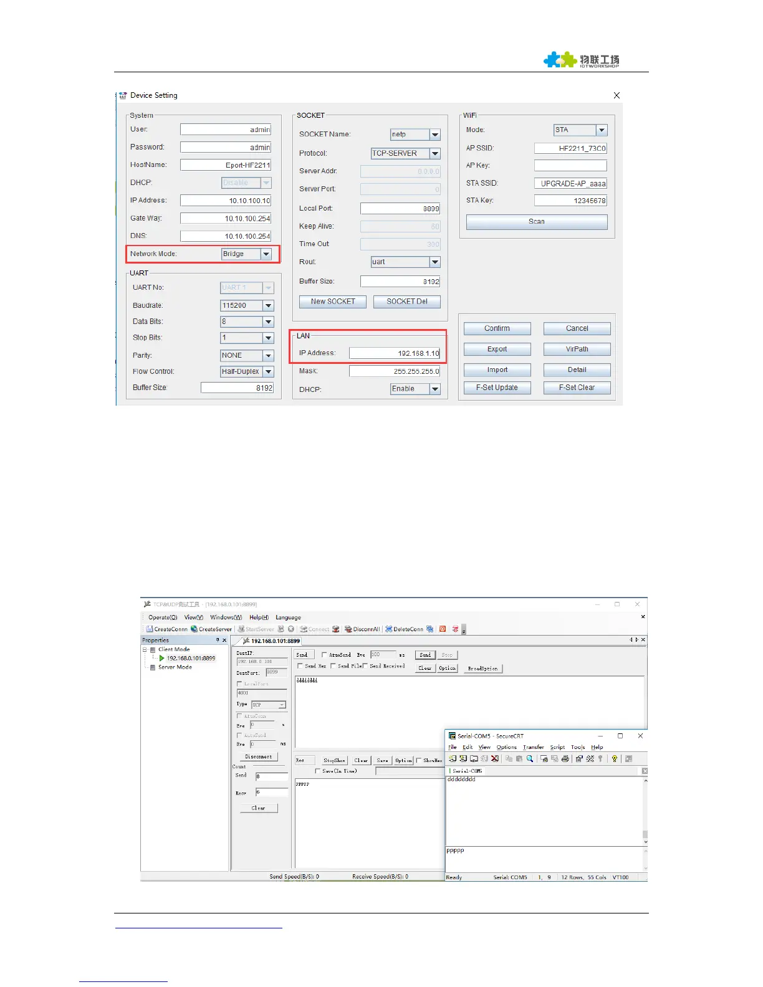763x987 pixels.
Task: Click SecureCRT Help lightbulb icon
Action: pos(615,758)
